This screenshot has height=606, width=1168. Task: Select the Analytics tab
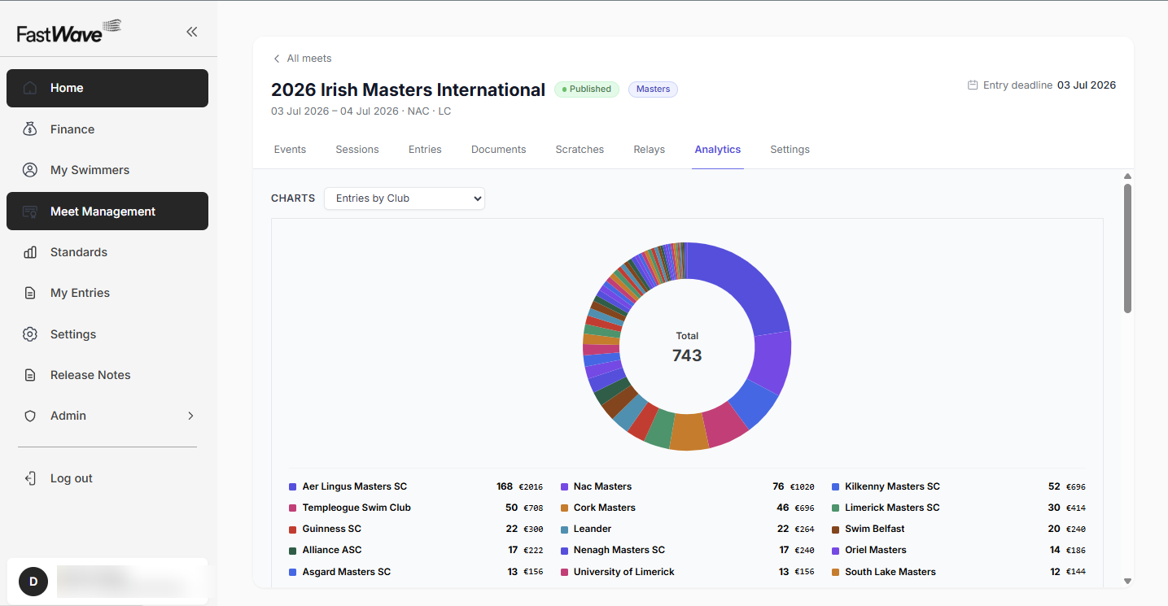point(718,150)
